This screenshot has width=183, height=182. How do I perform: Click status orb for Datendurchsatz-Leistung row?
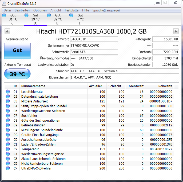[8, 96]
